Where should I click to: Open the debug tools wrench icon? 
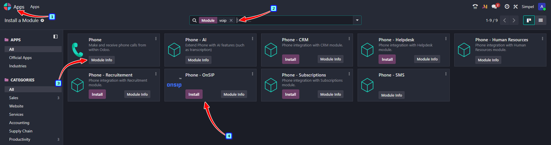(x=516, y=7)
